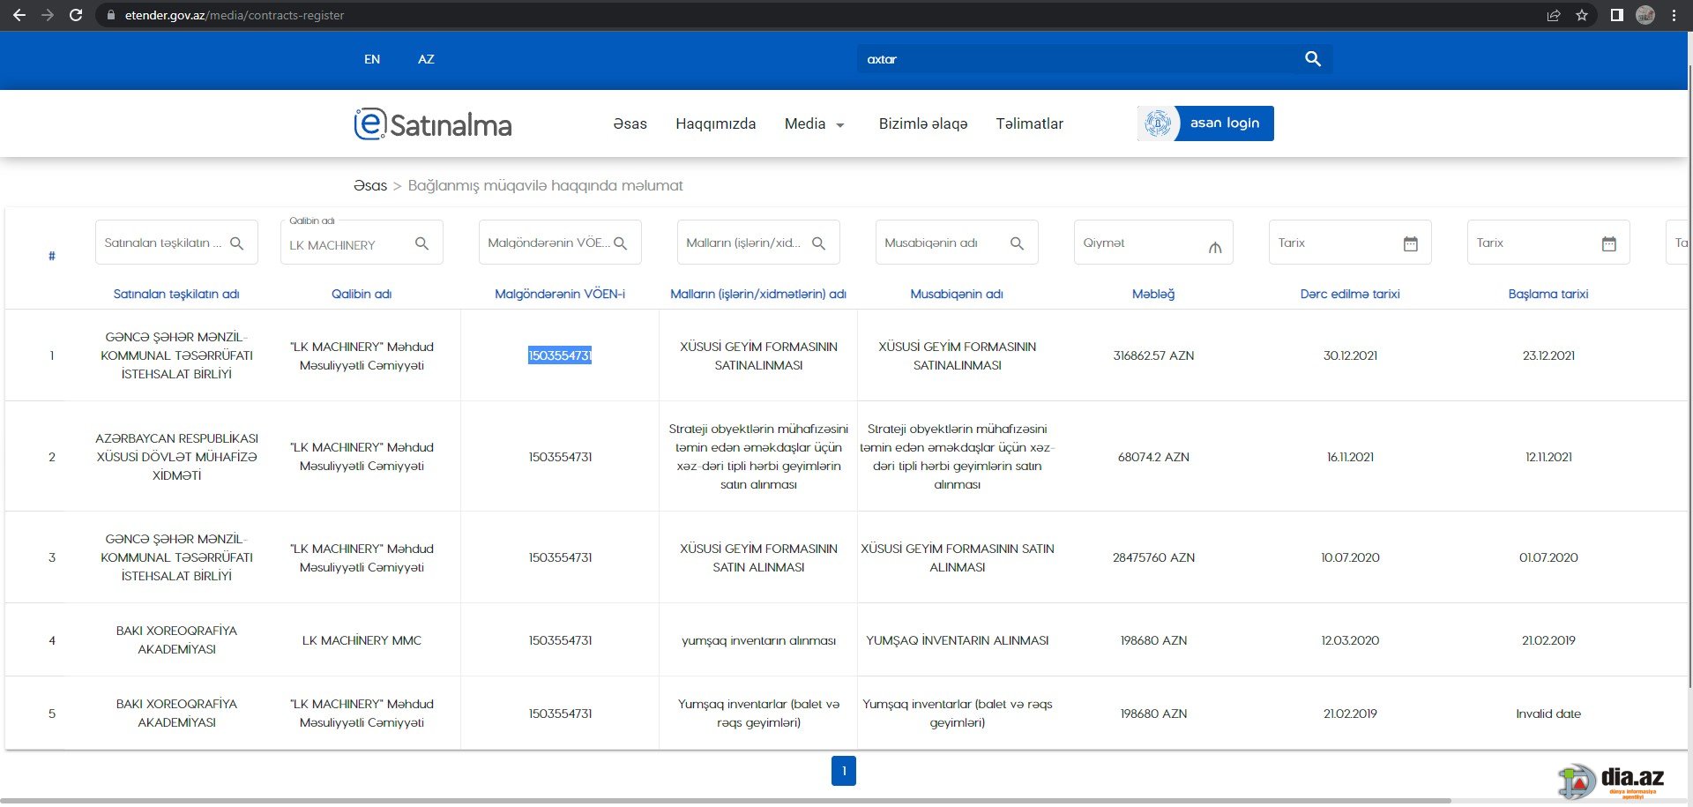The height and width of the screenshot is (807, 1693).
Task: Click the eSatınalma logo
Action: point(432,124)
